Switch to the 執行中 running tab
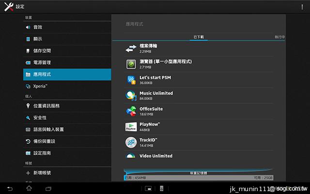The image size is (310, 194). click(x=280, y=37)
